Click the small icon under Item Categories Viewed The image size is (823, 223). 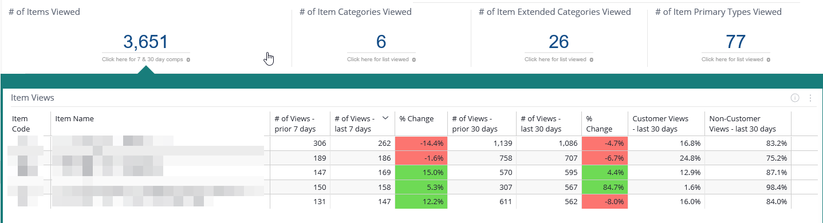414,59
